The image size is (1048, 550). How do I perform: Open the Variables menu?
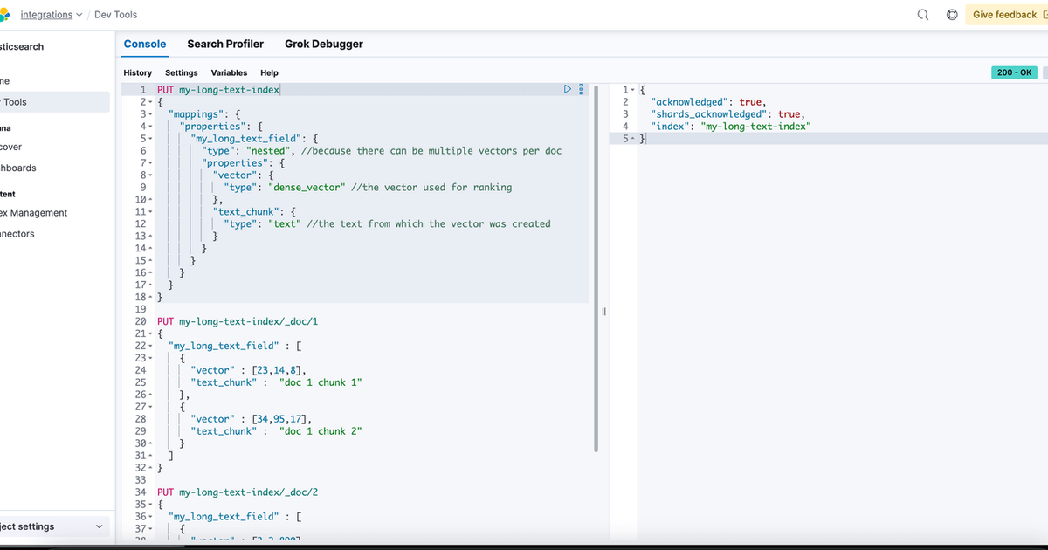(229, 72)
